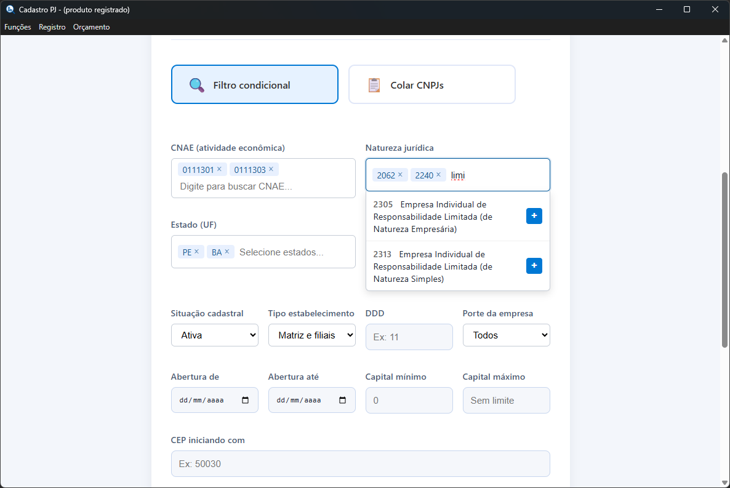Open the Porte da empresa dropdown
This screenshot has height=488, width=730.
coord(506,335)
